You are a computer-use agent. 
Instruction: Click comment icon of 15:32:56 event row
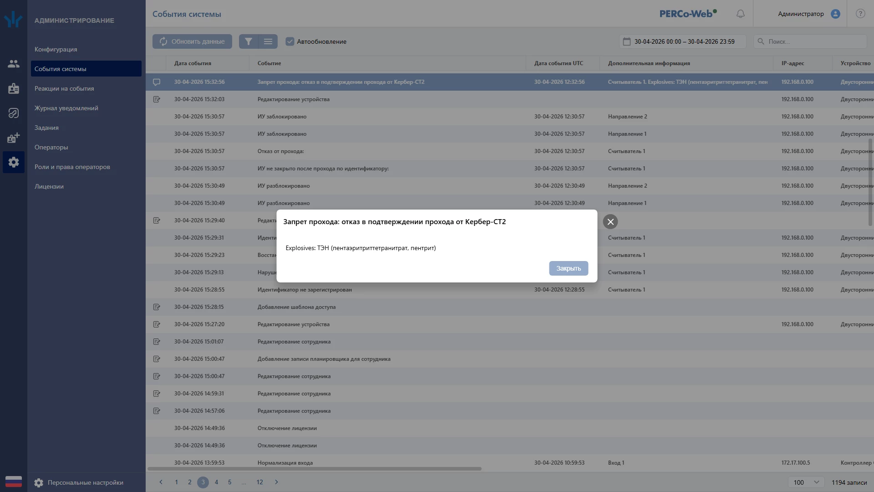coord(157,82)
